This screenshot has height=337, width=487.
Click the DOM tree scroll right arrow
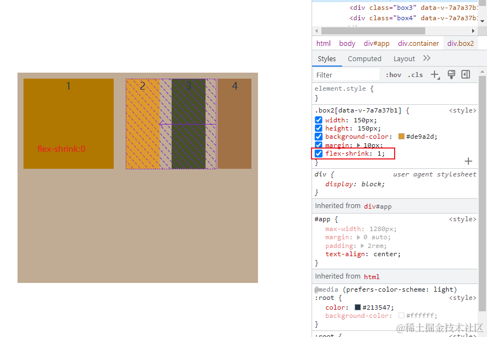point(473,31)
